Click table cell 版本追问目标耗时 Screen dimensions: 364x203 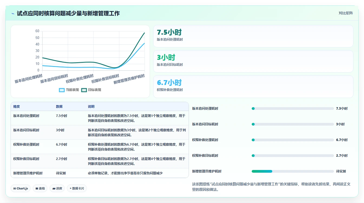tap(26, 130)
